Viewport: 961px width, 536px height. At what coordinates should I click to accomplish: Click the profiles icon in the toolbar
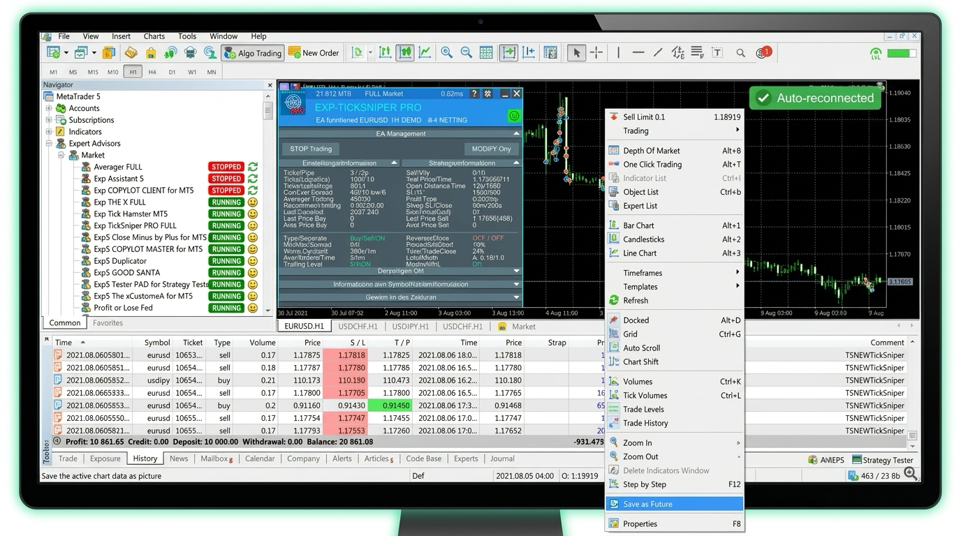81,52
